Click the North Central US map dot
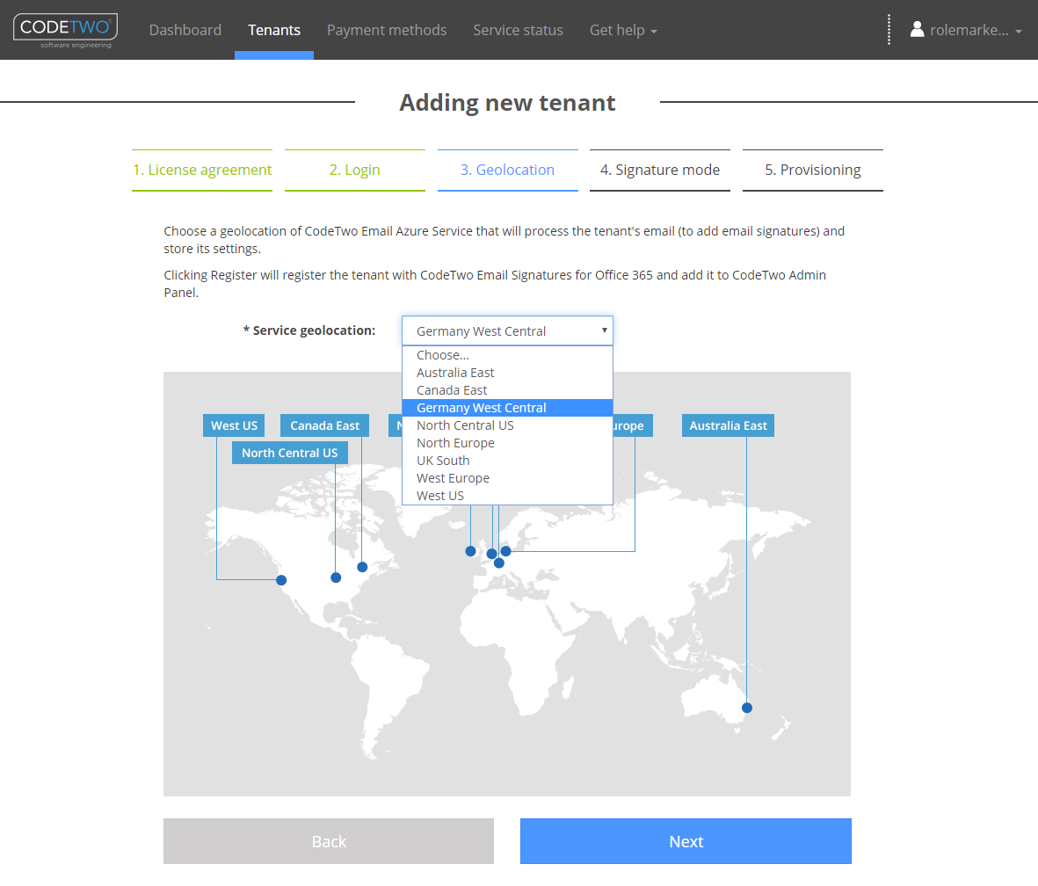Viewport: 1038px width, 886px height. (x=336, y=577)
